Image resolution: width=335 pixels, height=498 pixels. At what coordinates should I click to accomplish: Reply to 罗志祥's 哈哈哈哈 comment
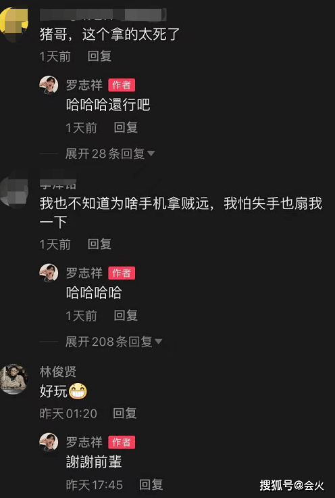tap(126, 315)
